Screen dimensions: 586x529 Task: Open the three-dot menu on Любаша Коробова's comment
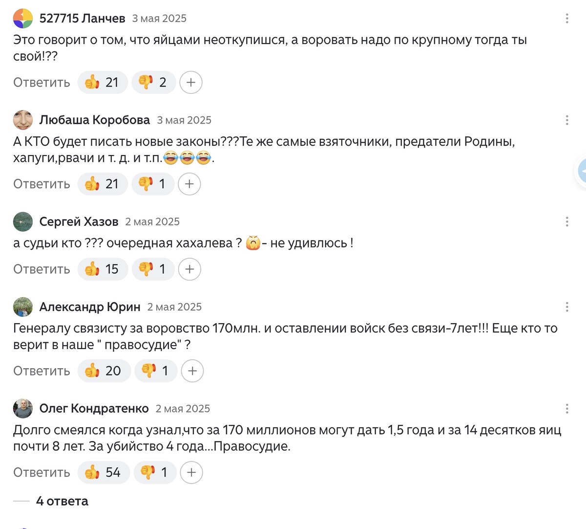point(566,120)
